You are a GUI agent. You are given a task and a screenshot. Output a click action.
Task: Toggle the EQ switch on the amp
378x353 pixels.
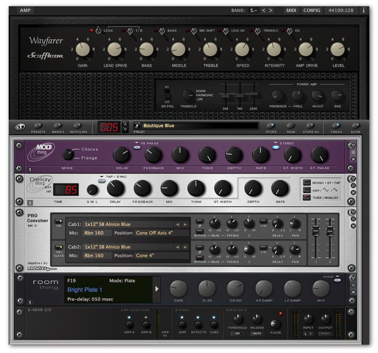(x=290, y=31)
